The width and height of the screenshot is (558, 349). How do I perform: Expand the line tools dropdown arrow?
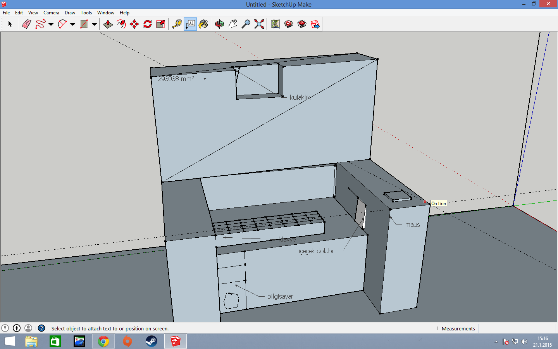(51, 24)
